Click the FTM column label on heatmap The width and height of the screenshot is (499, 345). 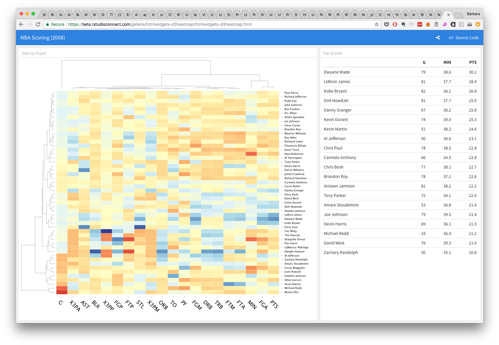click(x=230, y=305)
